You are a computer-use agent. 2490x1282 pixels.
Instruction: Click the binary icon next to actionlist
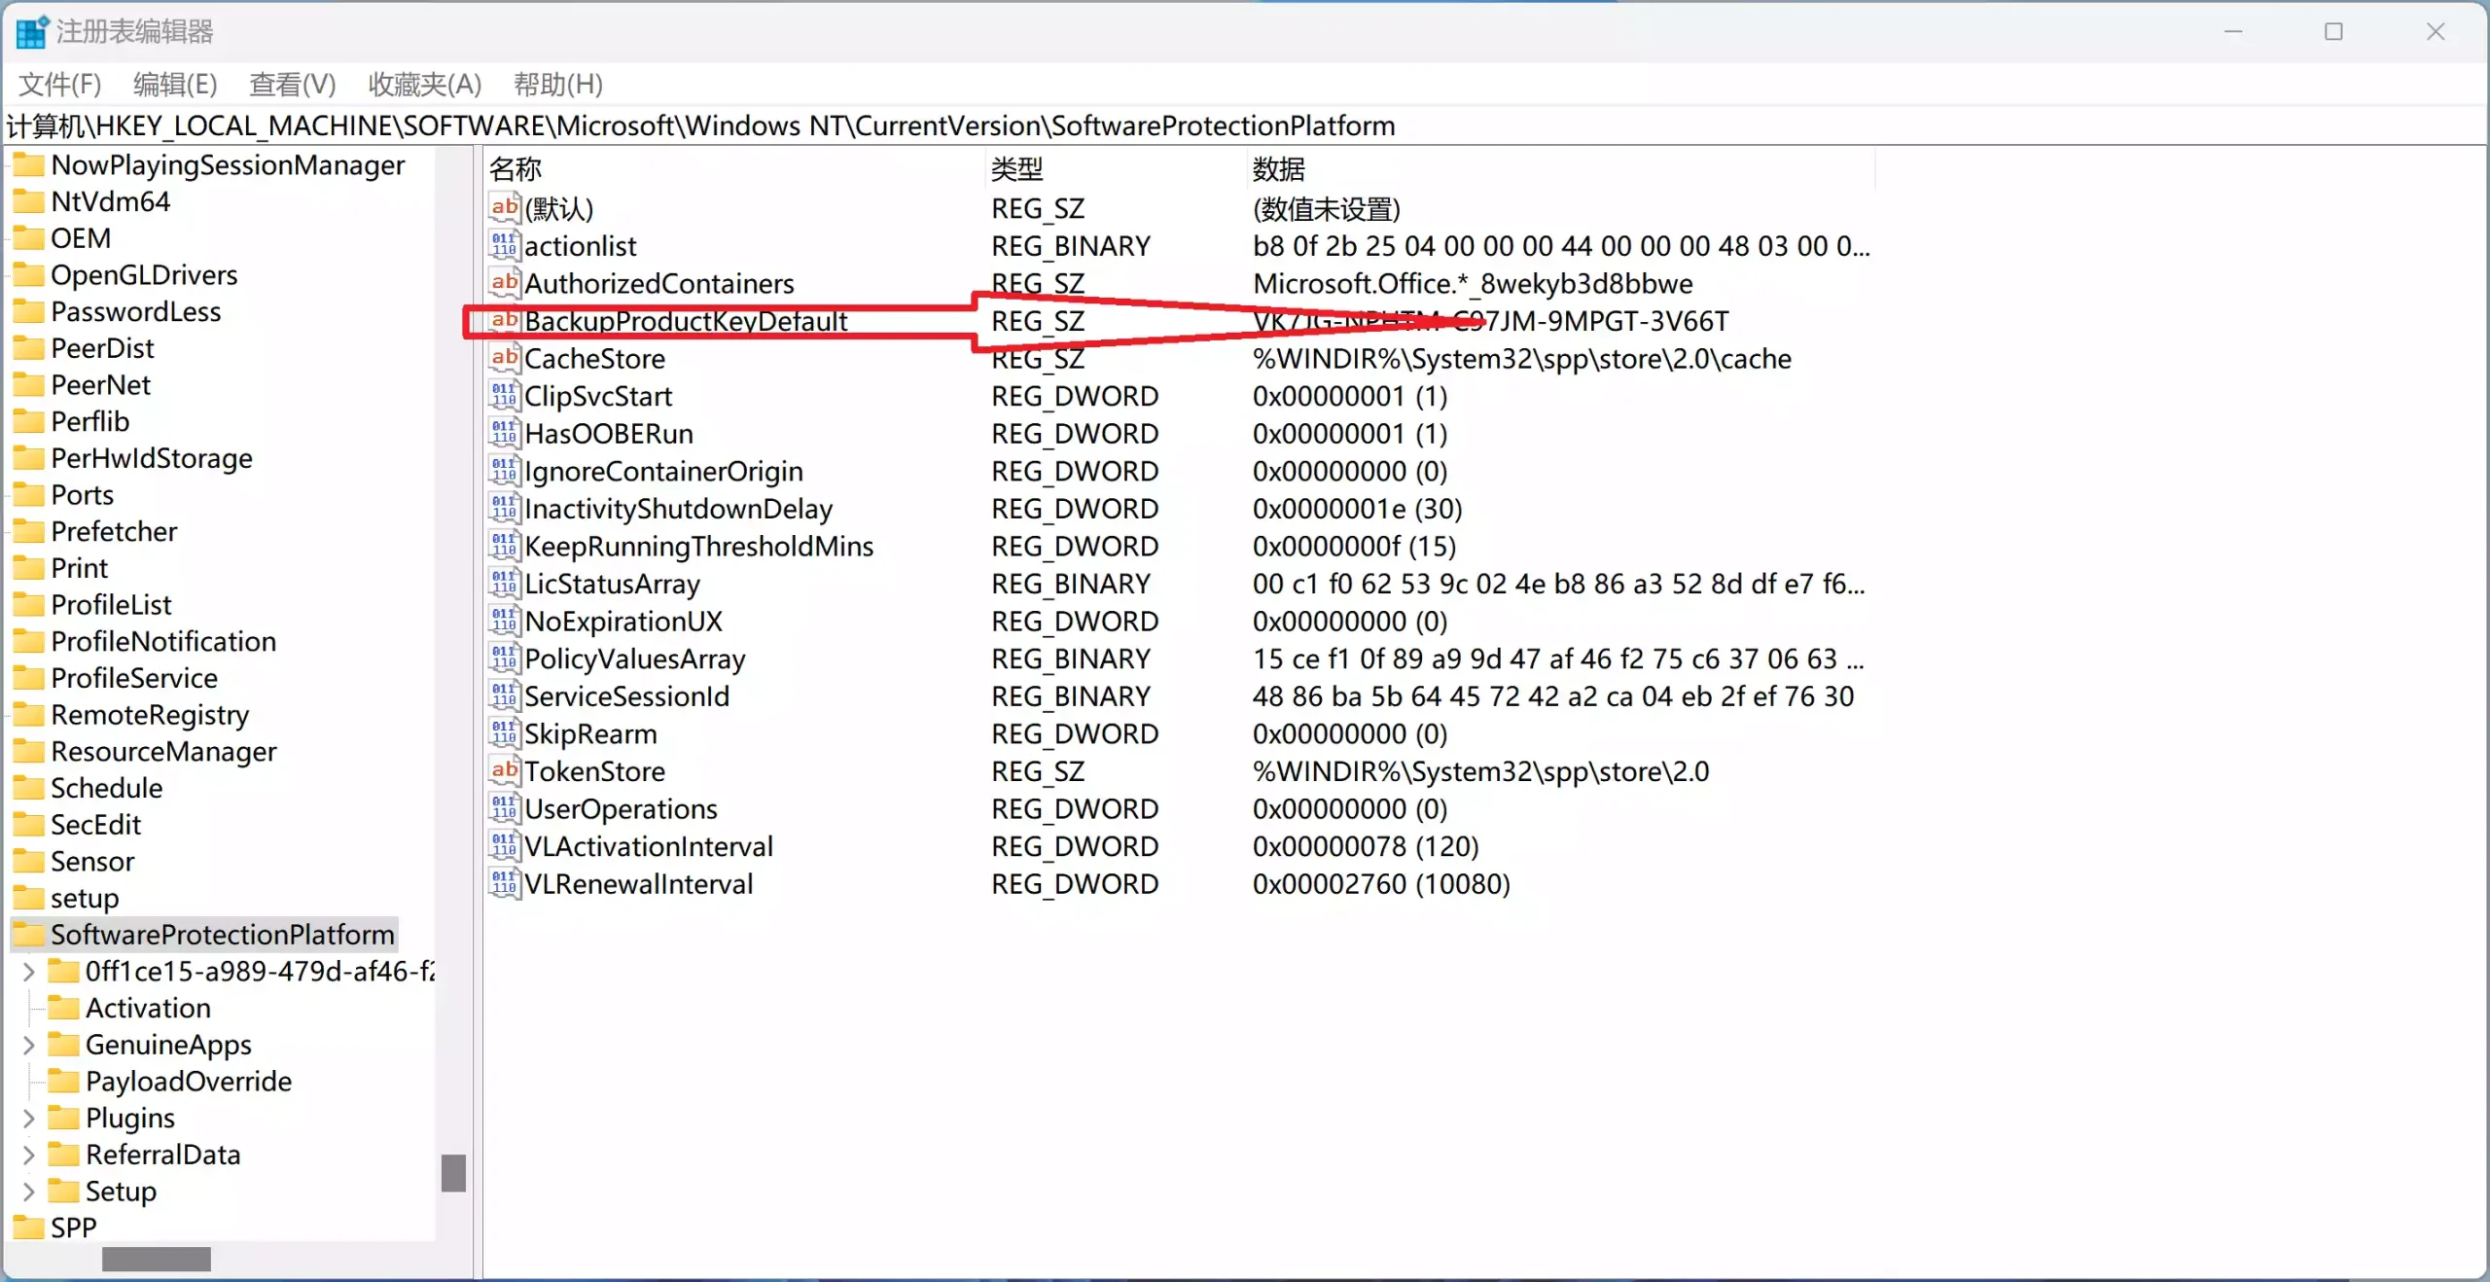click(x=504, y=245)
